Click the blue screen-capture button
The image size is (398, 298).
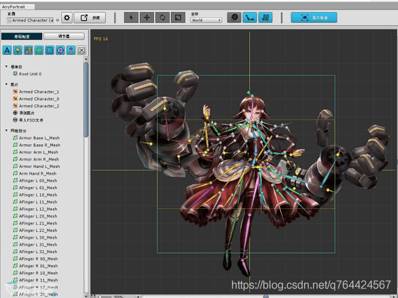[x=314, y=18]
